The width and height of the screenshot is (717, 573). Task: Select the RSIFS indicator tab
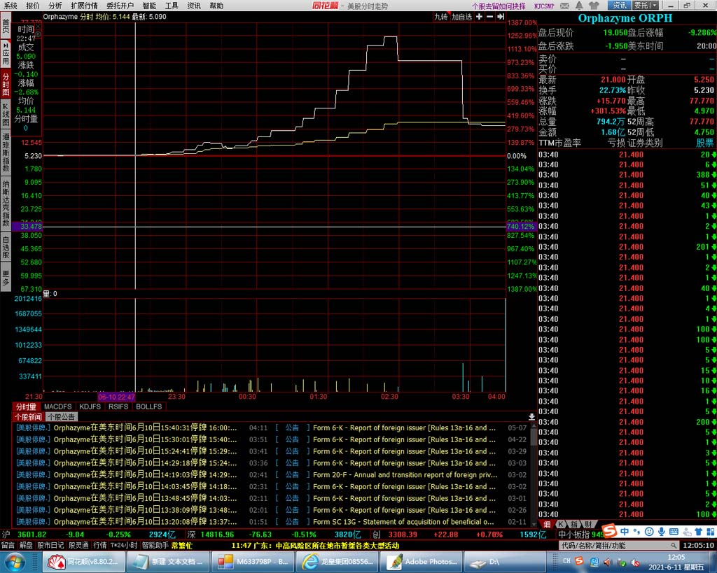(118, 406)
